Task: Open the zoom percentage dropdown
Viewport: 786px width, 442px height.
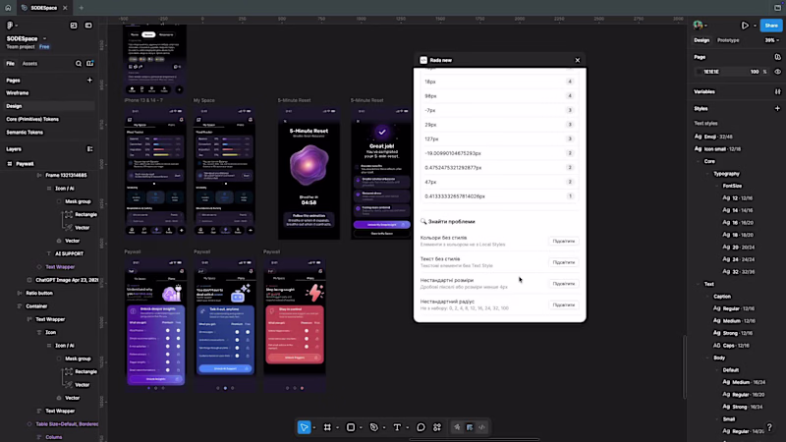Action: (771, 40)
